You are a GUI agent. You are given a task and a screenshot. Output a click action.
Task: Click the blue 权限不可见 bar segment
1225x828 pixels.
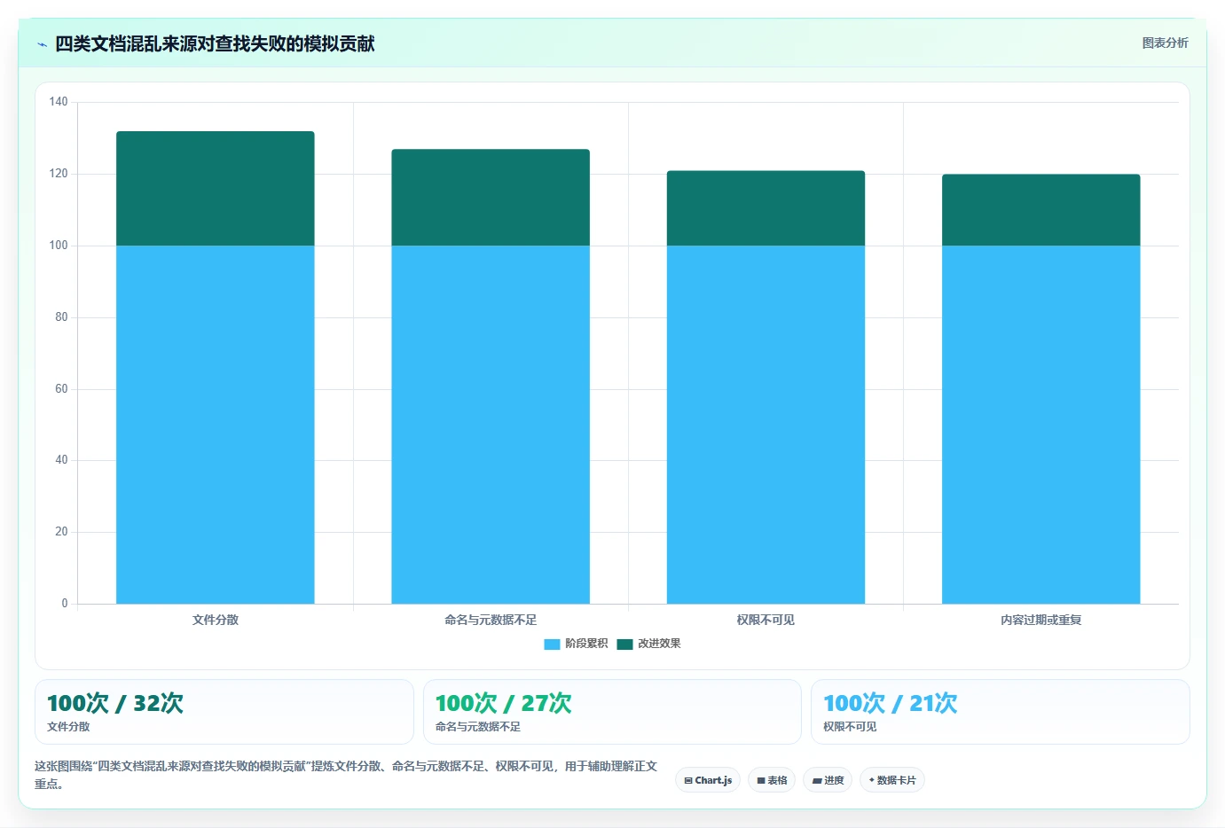pos(766,425)
